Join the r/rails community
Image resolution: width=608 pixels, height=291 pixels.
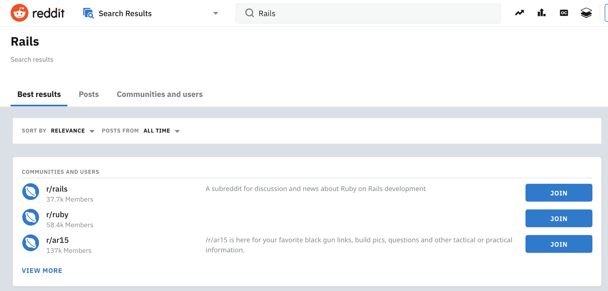(x=559, y=193)
